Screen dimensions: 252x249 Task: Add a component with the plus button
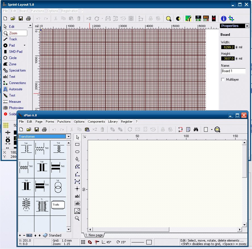[20, 235]
